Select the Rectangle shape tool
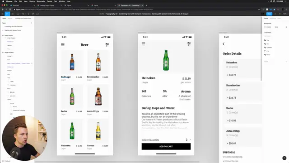 (x=18, y=14)
